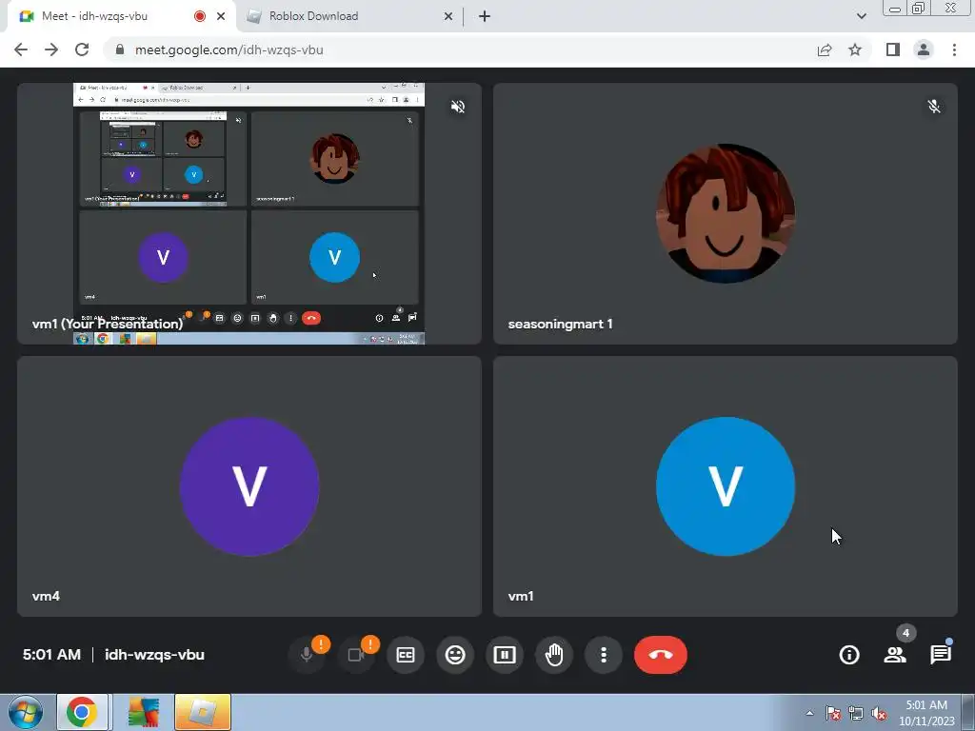This screenshot has width=975, height=731.
Task: Open the Windows Start menu
Action: 25,712
